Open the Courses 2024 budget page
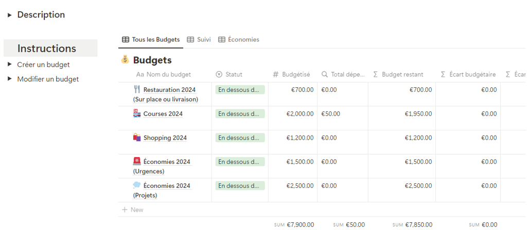This screenshot has height=230, width=527. 163,114
